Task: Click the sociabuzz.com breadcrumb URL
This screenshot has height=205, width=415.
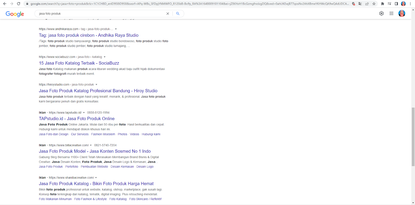Action: 70,57
